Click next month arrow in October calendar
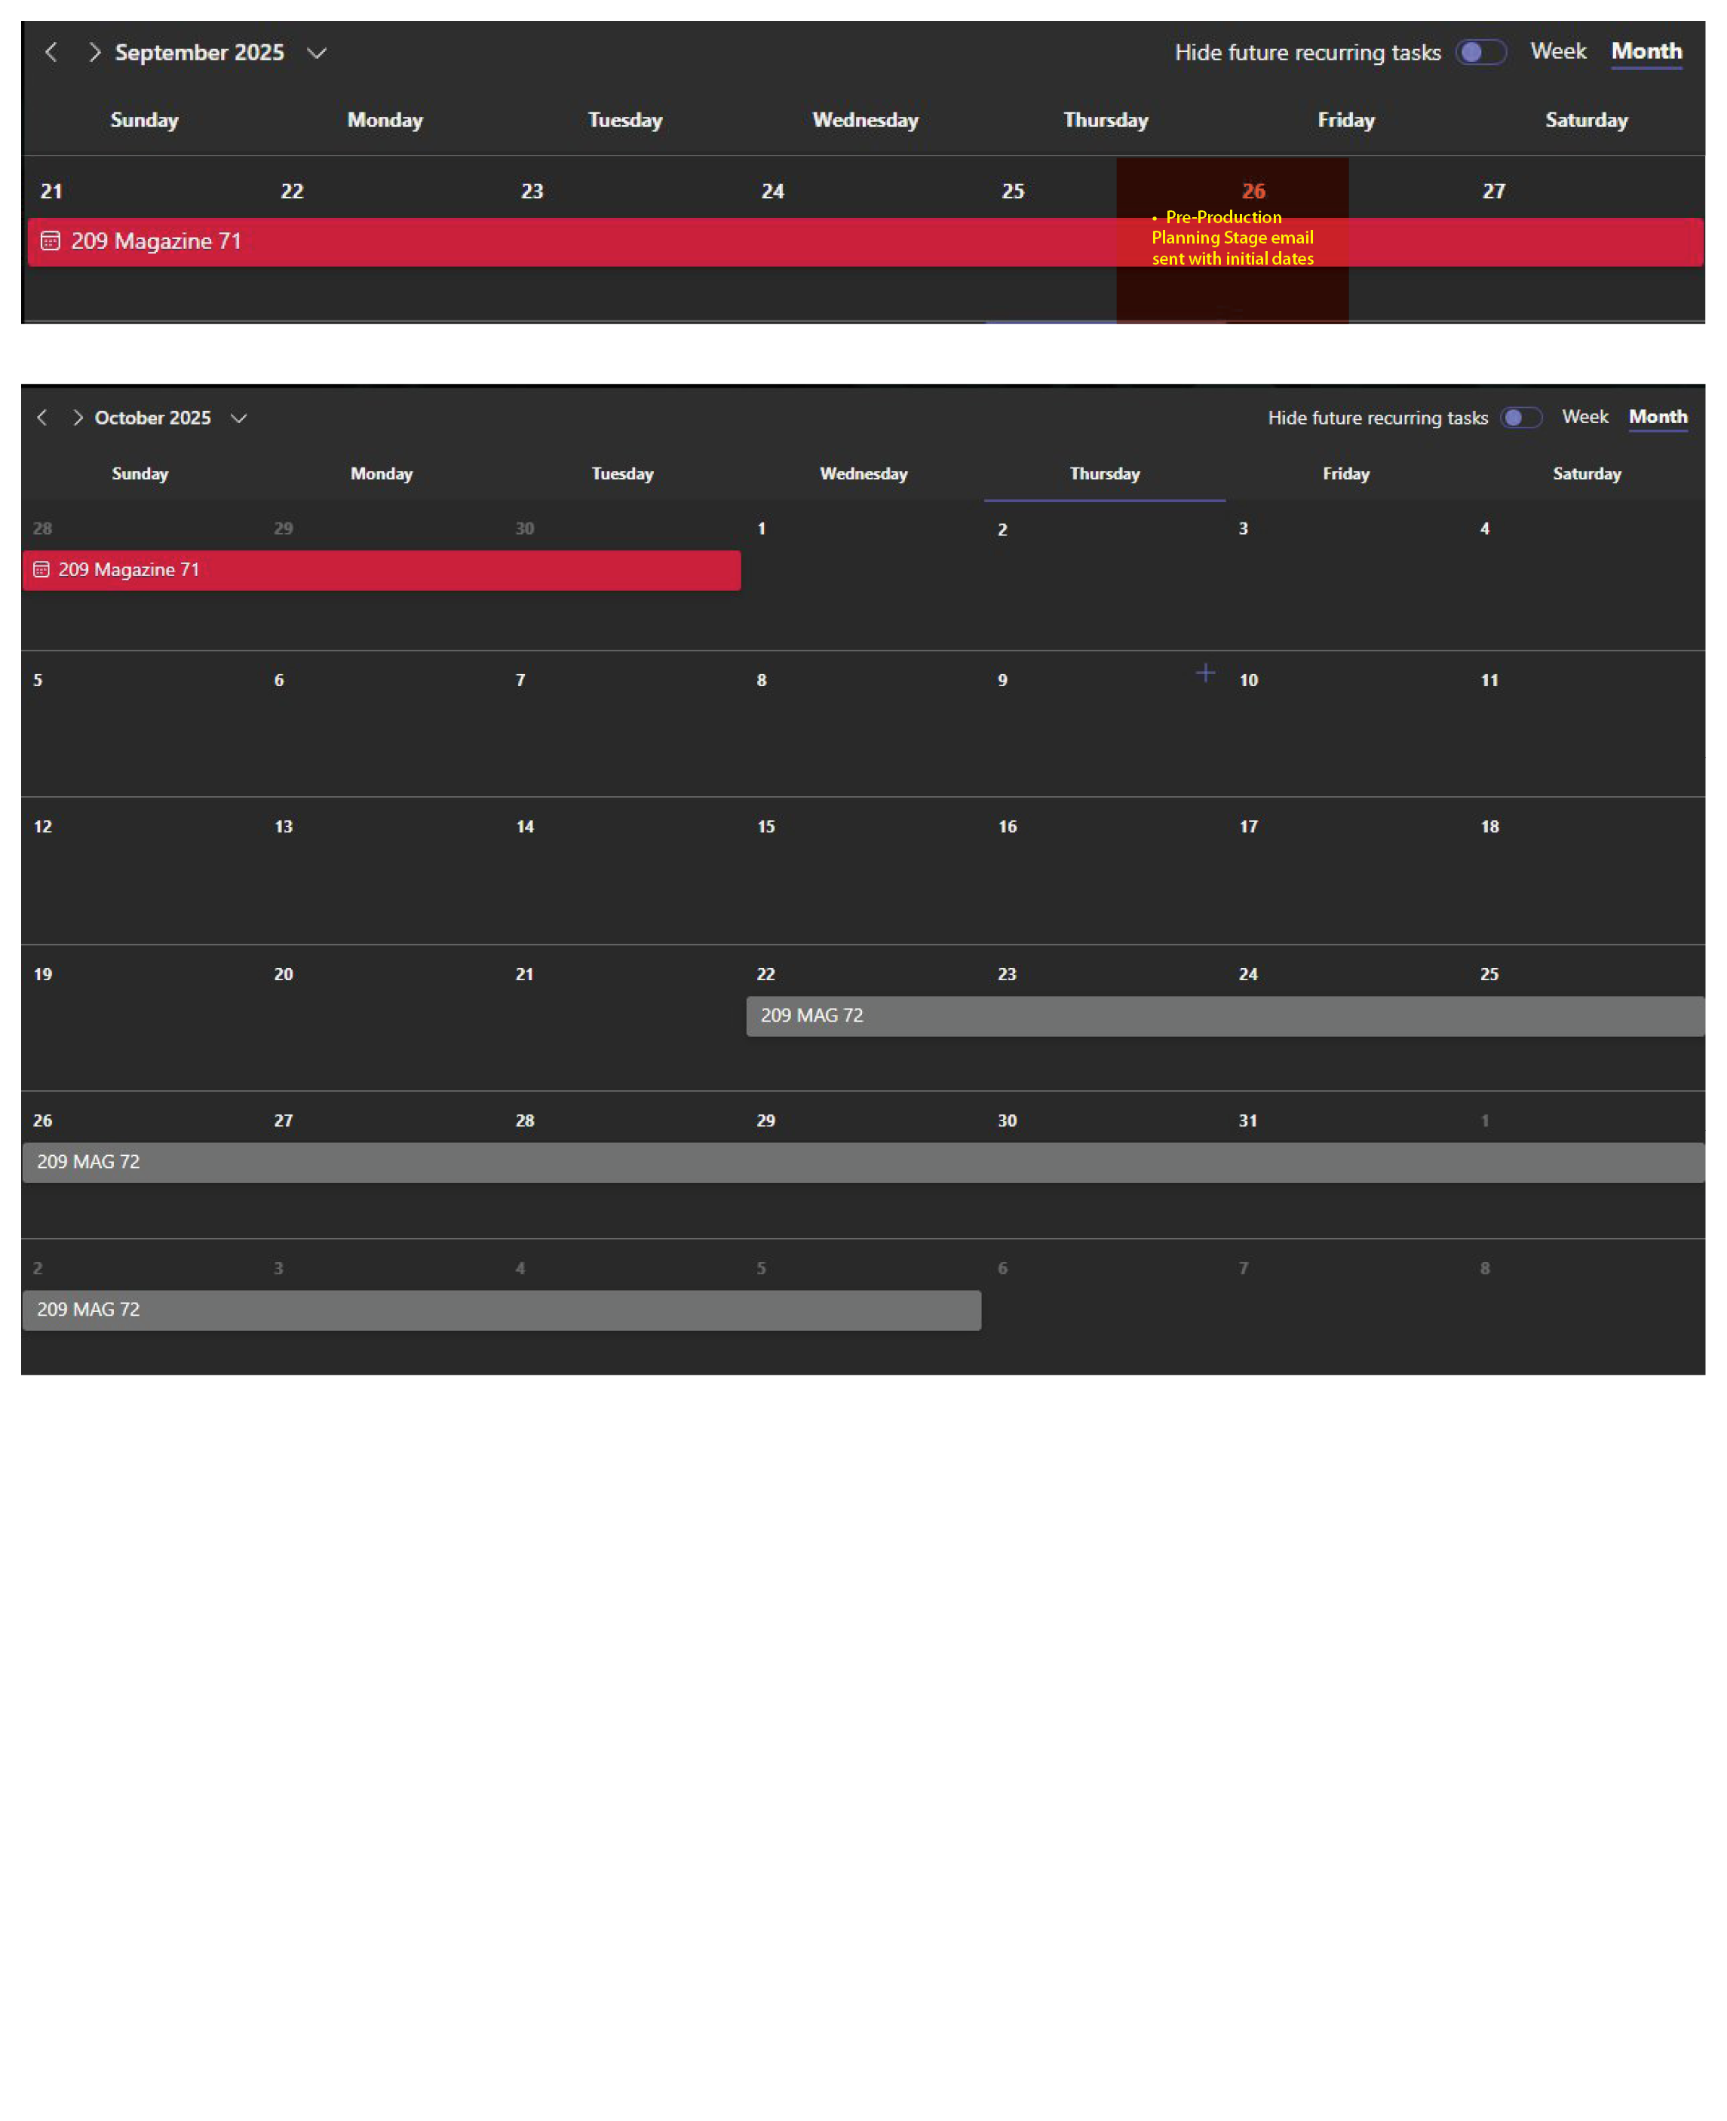This screenshot has height=2121, width=1727. coord(78,418)
